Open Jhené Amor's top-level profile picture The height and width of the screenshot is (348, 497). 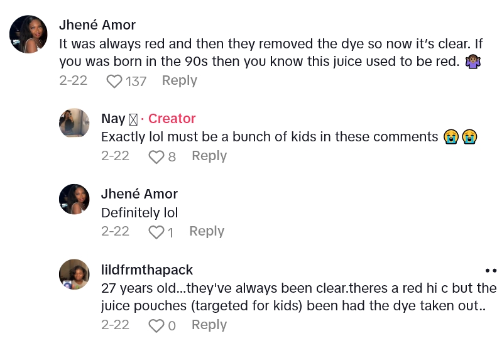coord(28,34)
